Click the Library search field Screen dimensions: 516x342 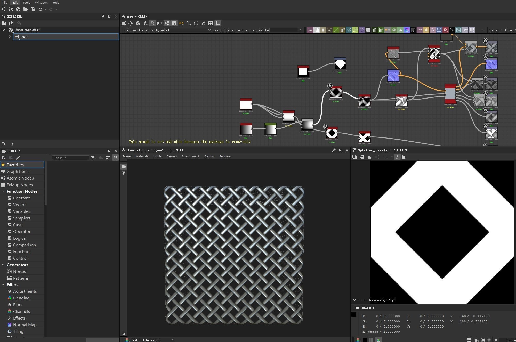[70, 158]
